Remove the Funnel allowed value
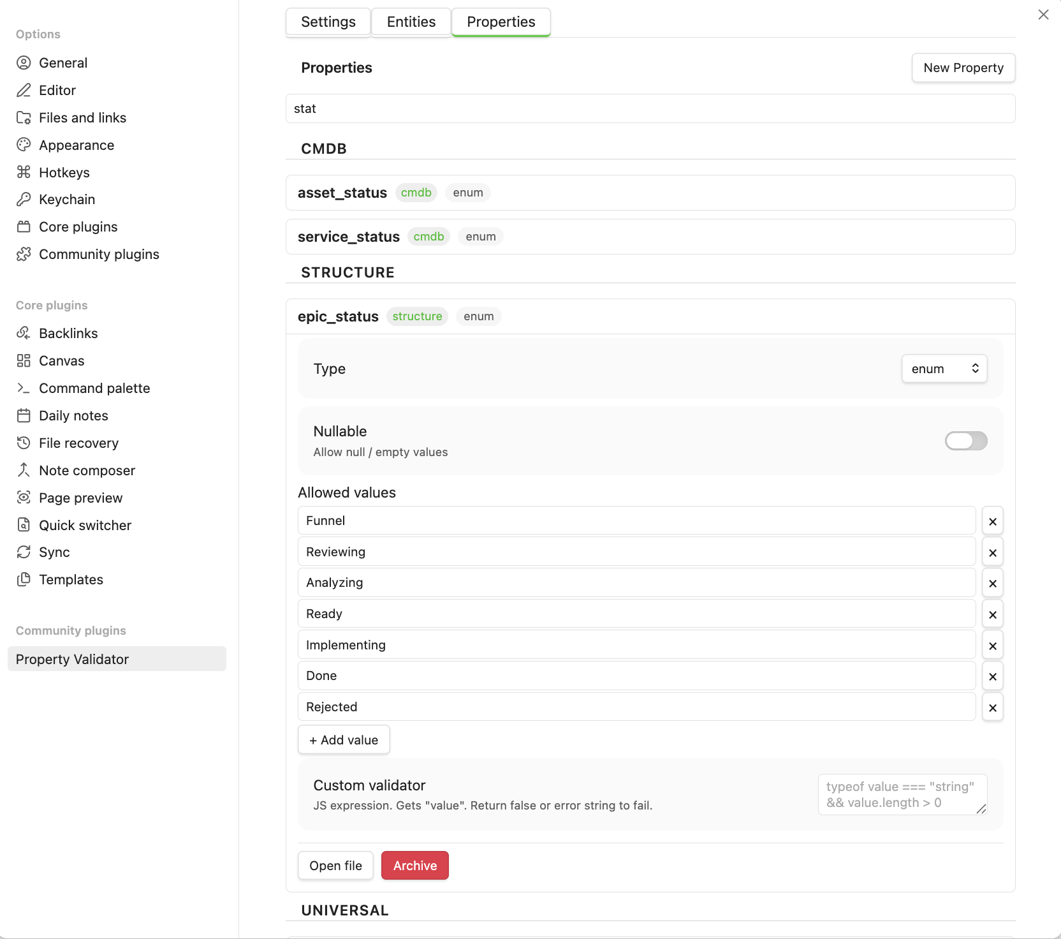1061x939 pixels. point(992,521)
